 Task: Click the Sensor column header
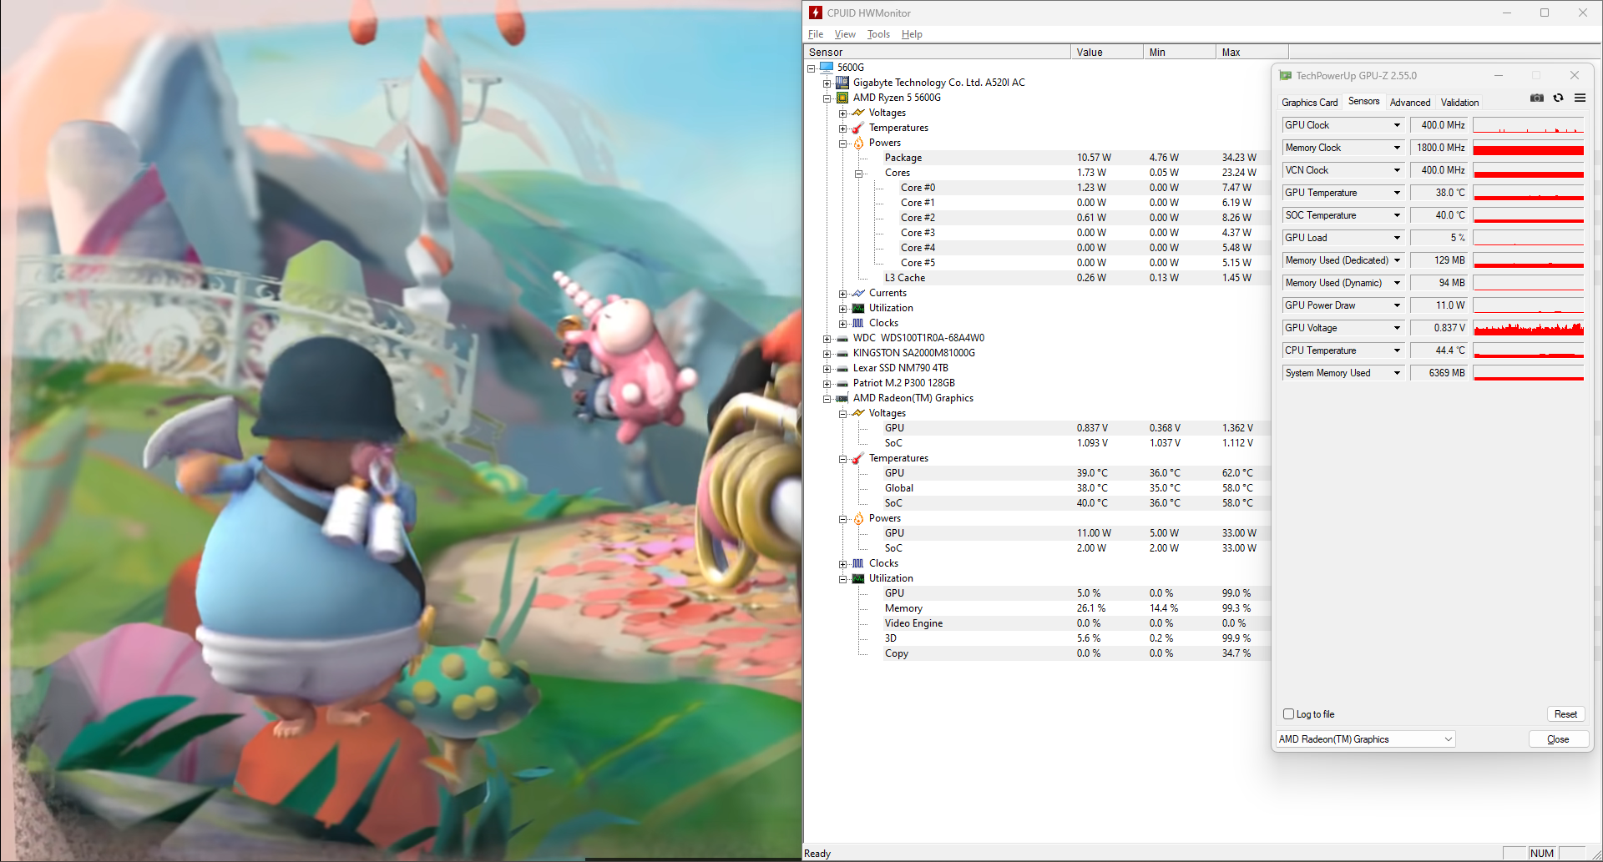click(x=937, y=52)
